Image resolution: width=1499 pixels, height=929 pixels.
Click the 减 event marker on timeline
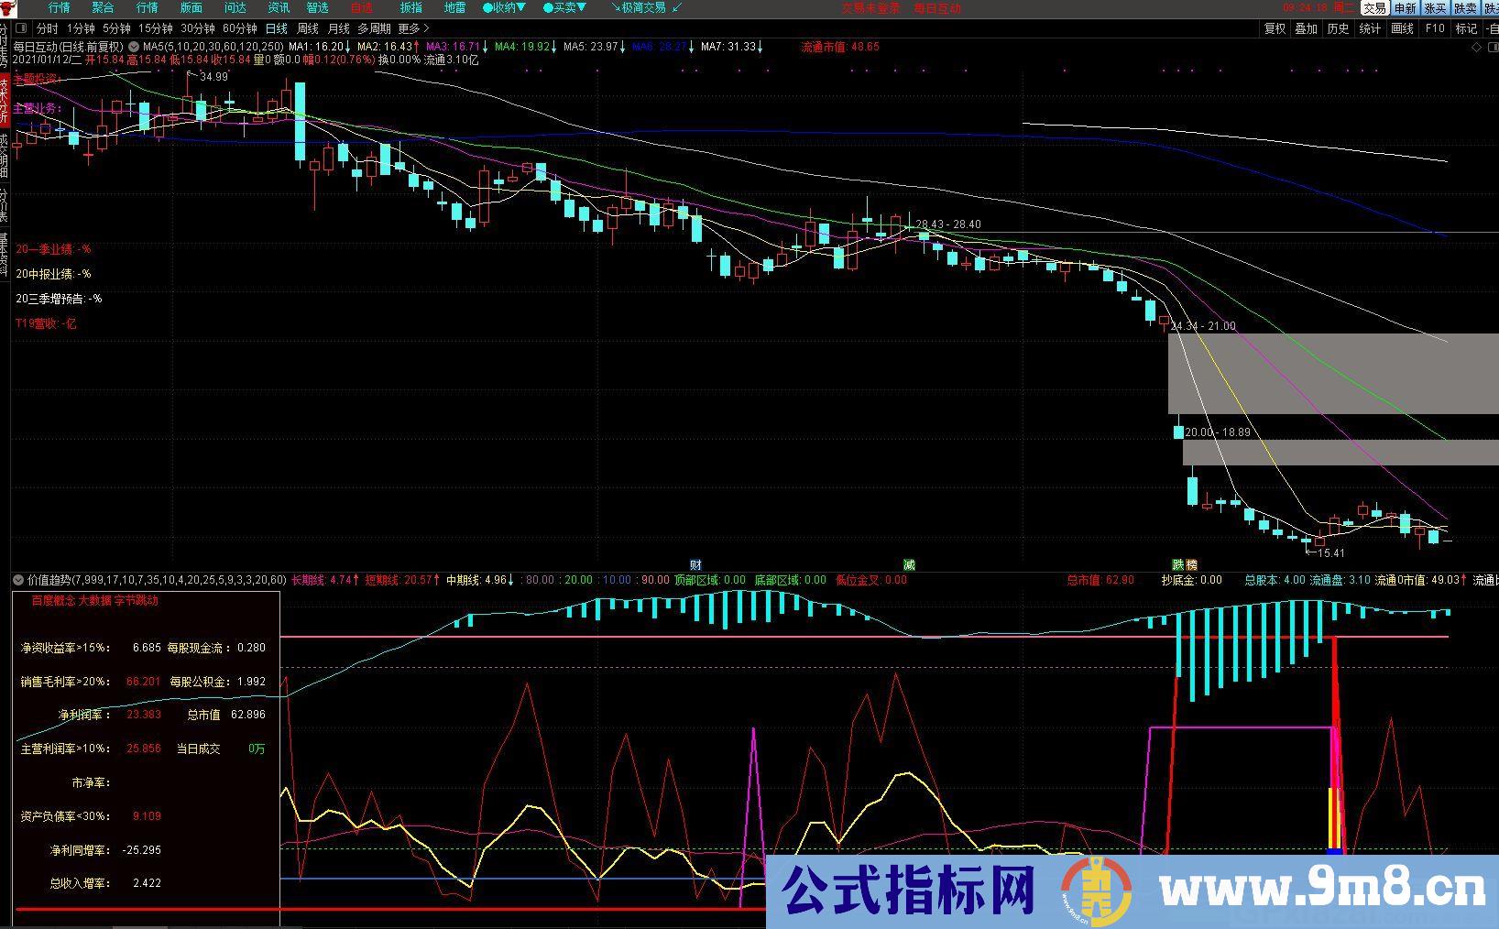coord(909,564)
